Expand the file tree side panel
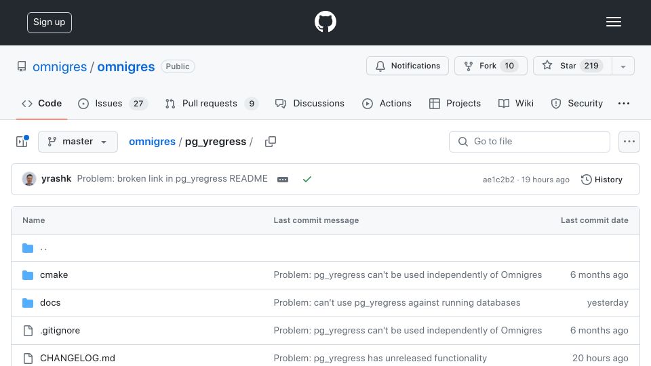Image resolution: width=651 pixels, height=366 pixels. (x=22, y=142)
